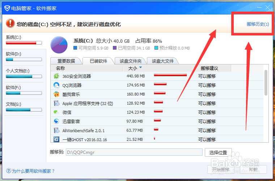Select the 文档(G:) drive

pyautogui.click(x=24, y=108)
